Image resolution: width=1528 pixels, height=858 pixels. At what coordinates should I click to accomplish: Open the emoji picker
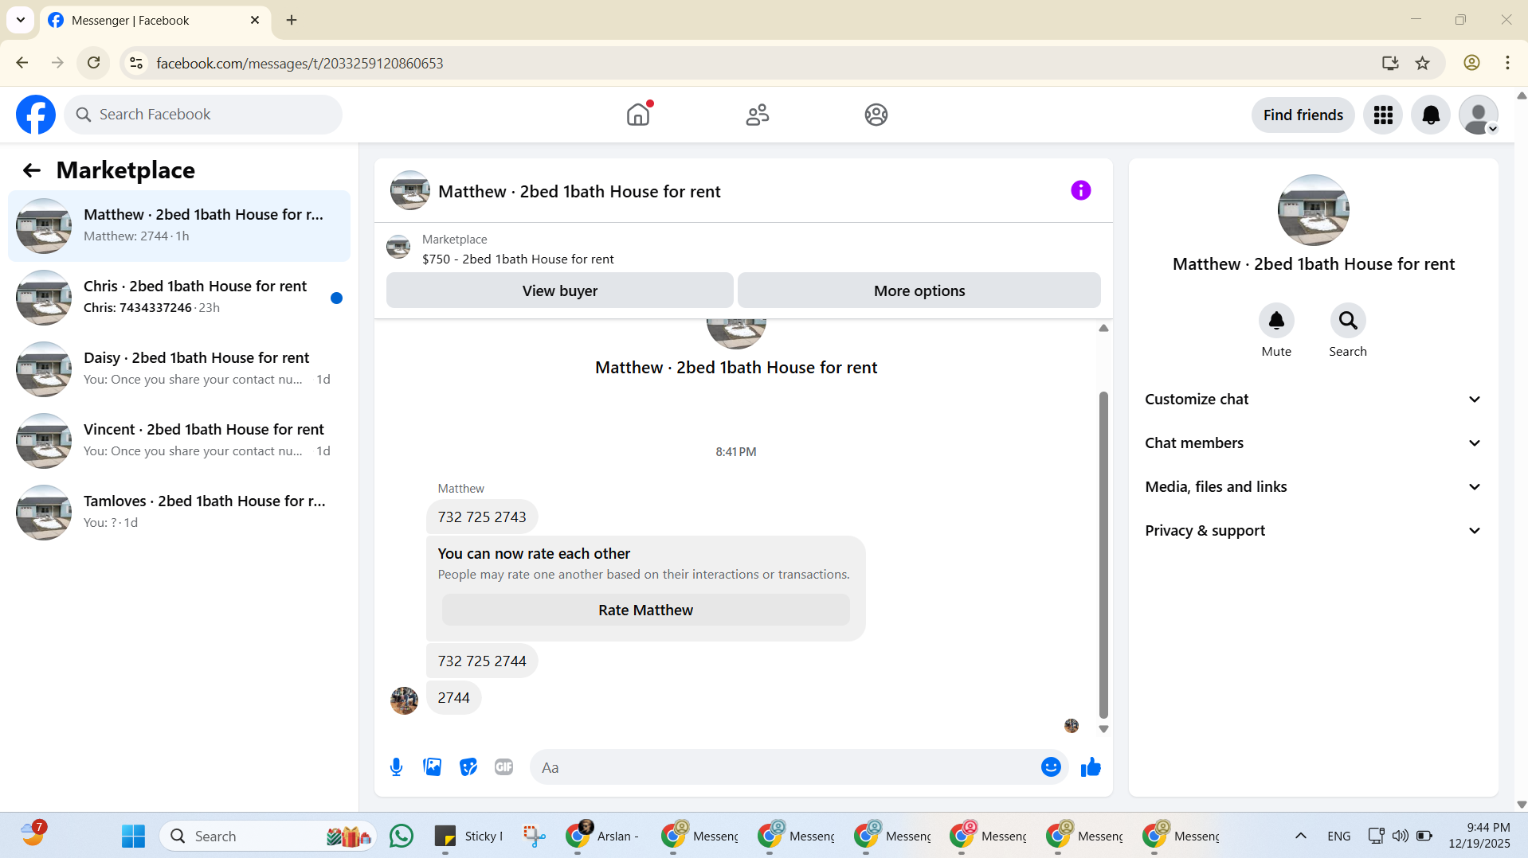[1051, 767]
